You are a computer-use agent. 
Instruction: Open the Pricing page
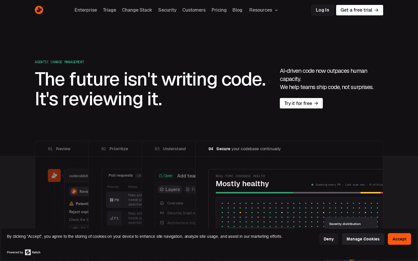(x=219, y=10)
